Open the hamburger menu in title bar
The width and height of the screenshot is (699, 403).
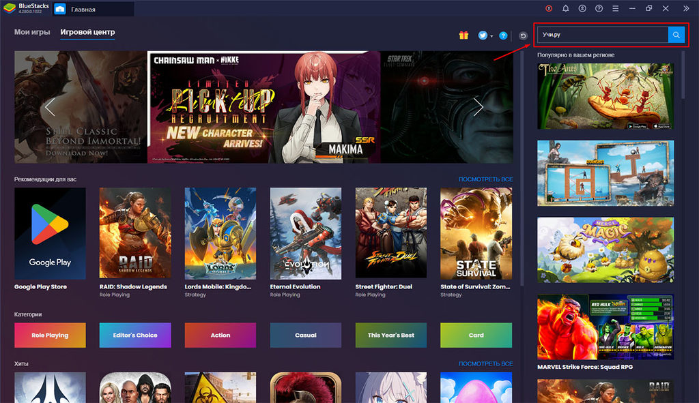click(x=615, y=8)
